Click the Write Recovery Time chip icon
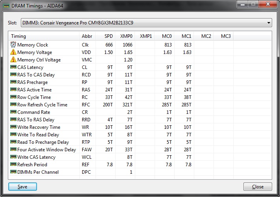280x197 pixels. tap(13, 127)
